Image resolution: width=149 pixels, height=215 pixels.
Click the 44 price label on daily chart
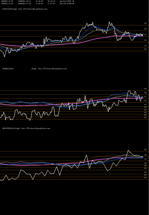145,40
